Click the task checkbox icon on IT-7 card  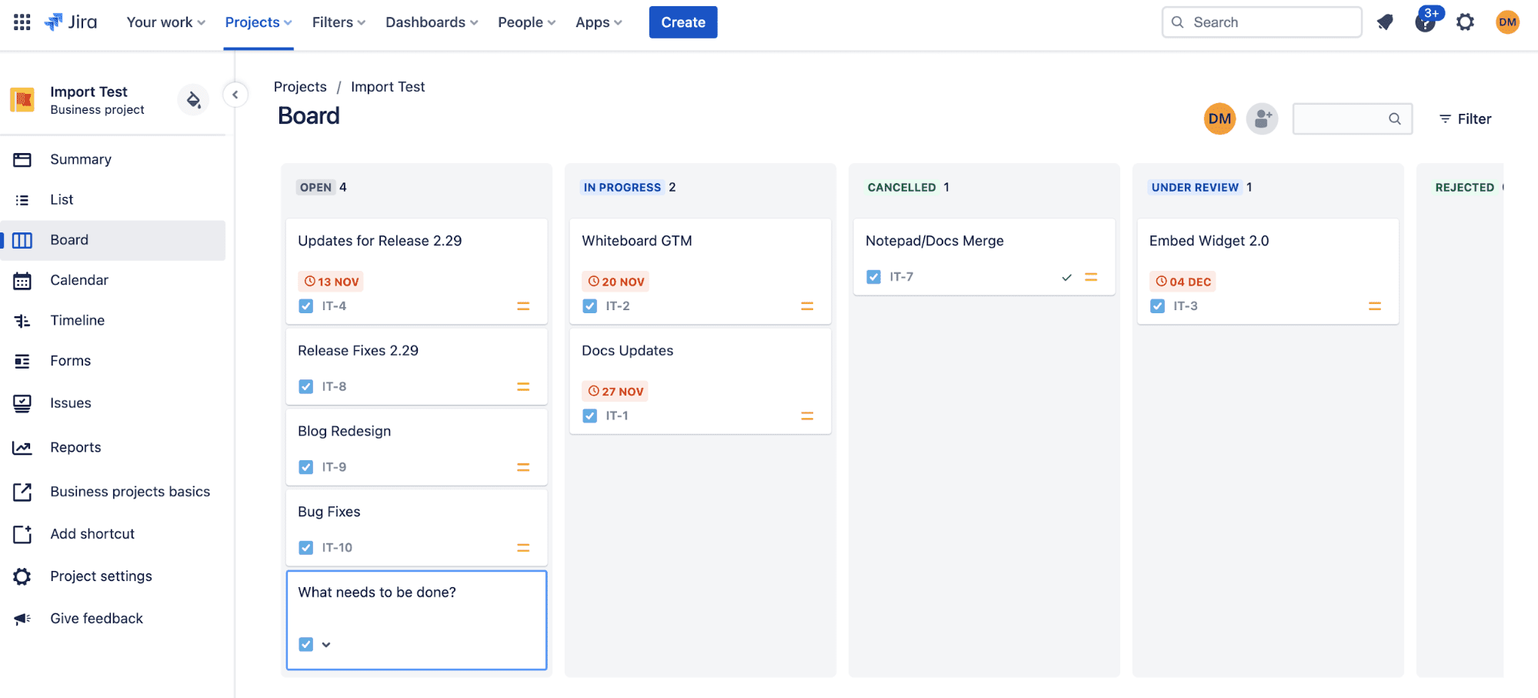click(873, 277)
